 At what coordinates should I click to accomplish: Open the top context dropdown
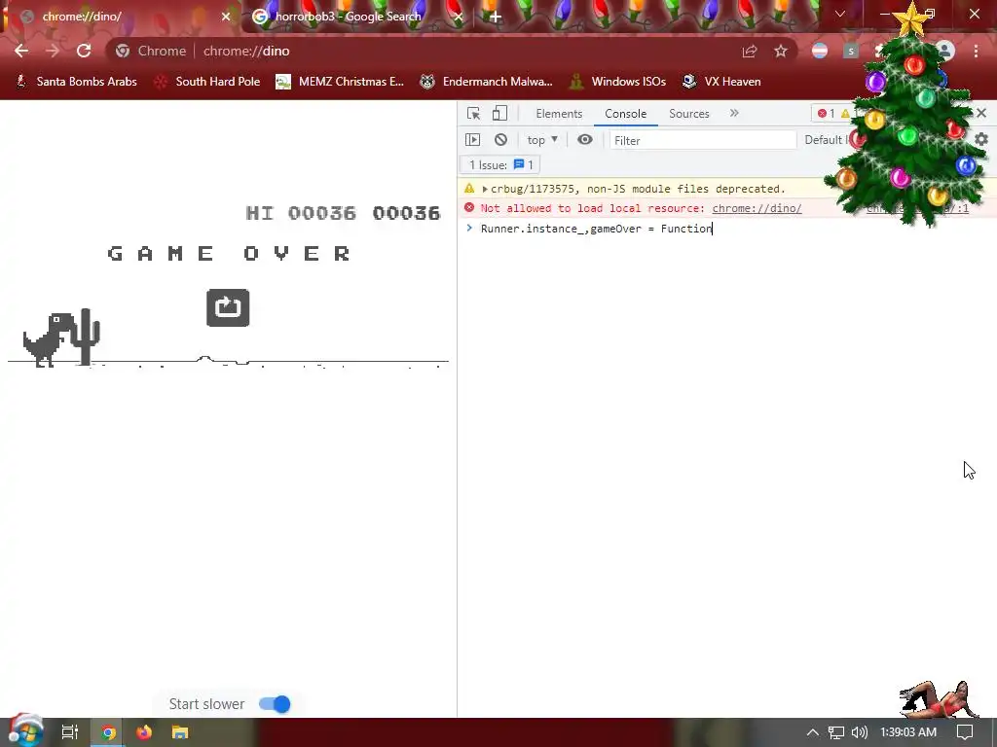pos(542,140)
